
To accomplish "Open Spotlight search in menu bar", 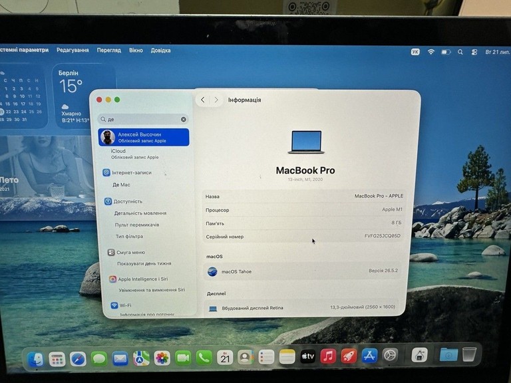I will coord(460,52).
